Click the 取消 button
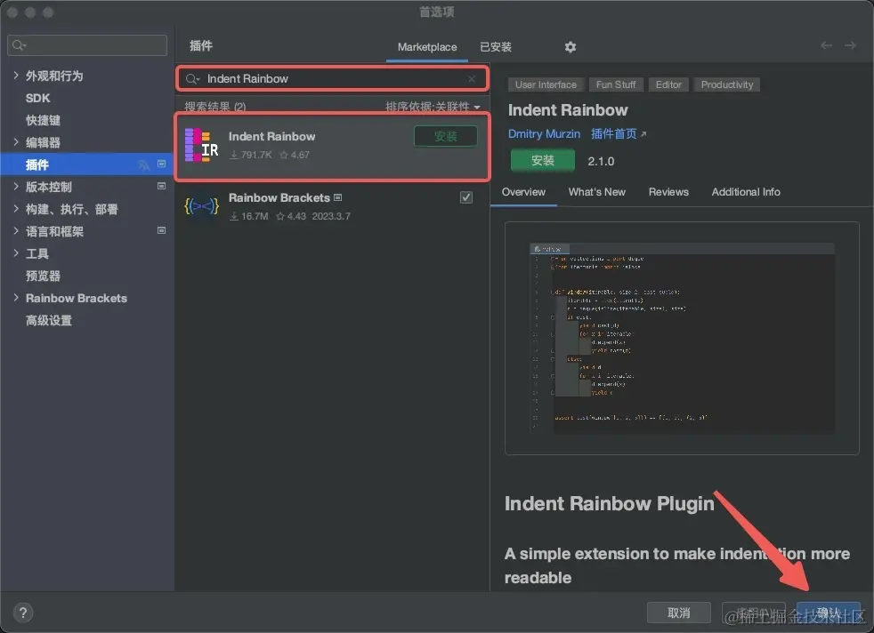This screenshot has height=633, width=874. 678,613
